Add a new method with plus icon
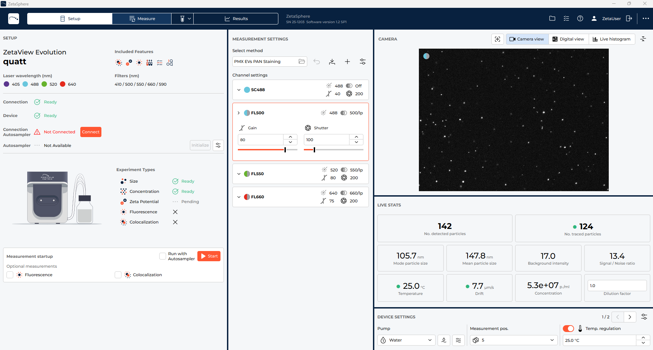Image resolution: width=653 pixels, height=350 pixels. tap(347, 62)
